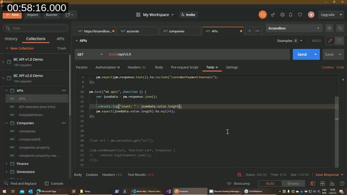
Task: Open the comments icon beside pencil
Action: 339,41
